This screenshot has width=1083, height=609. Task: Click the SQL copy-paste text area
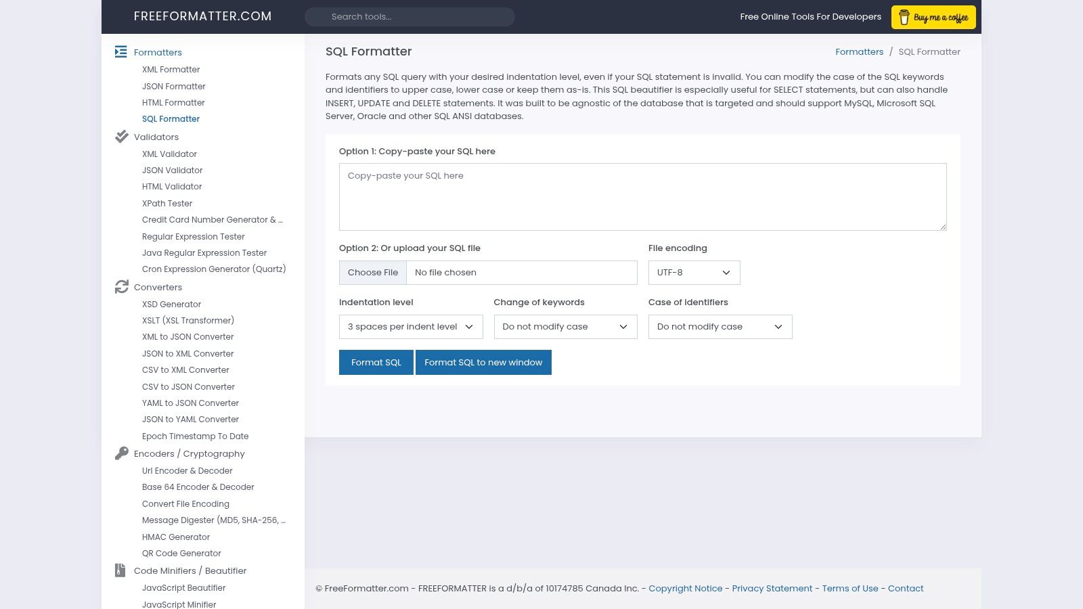tap(642, 196)
